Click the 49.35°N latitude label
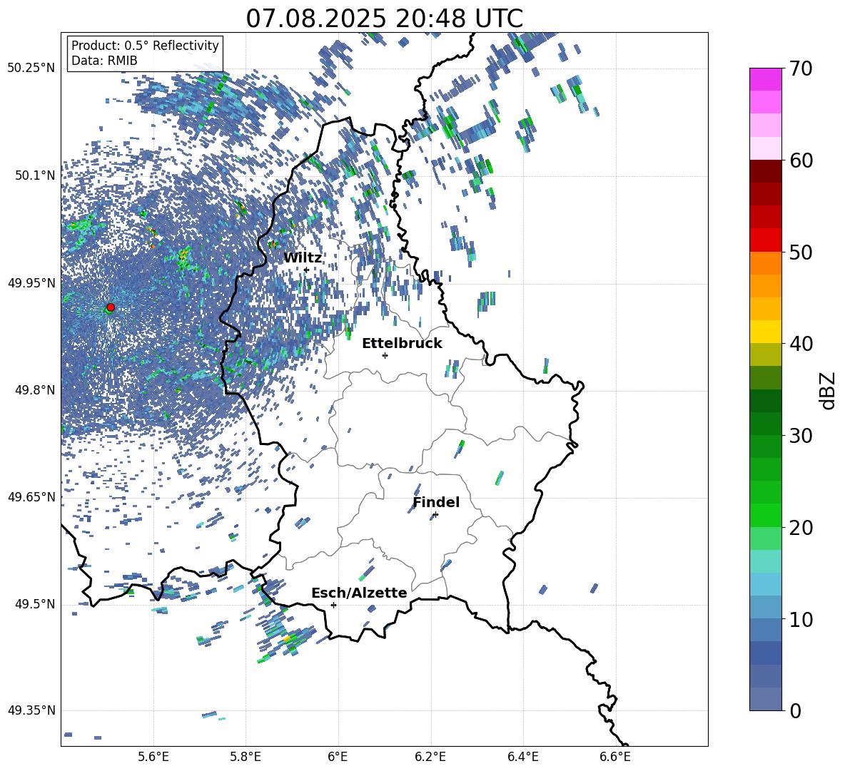The image size is (845, 771). [31, 710]
